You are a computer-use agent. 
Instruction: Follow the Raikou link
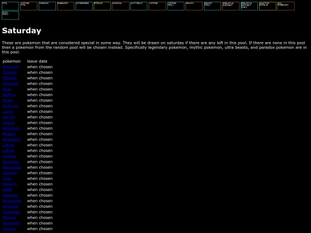(x=9, y=95)
